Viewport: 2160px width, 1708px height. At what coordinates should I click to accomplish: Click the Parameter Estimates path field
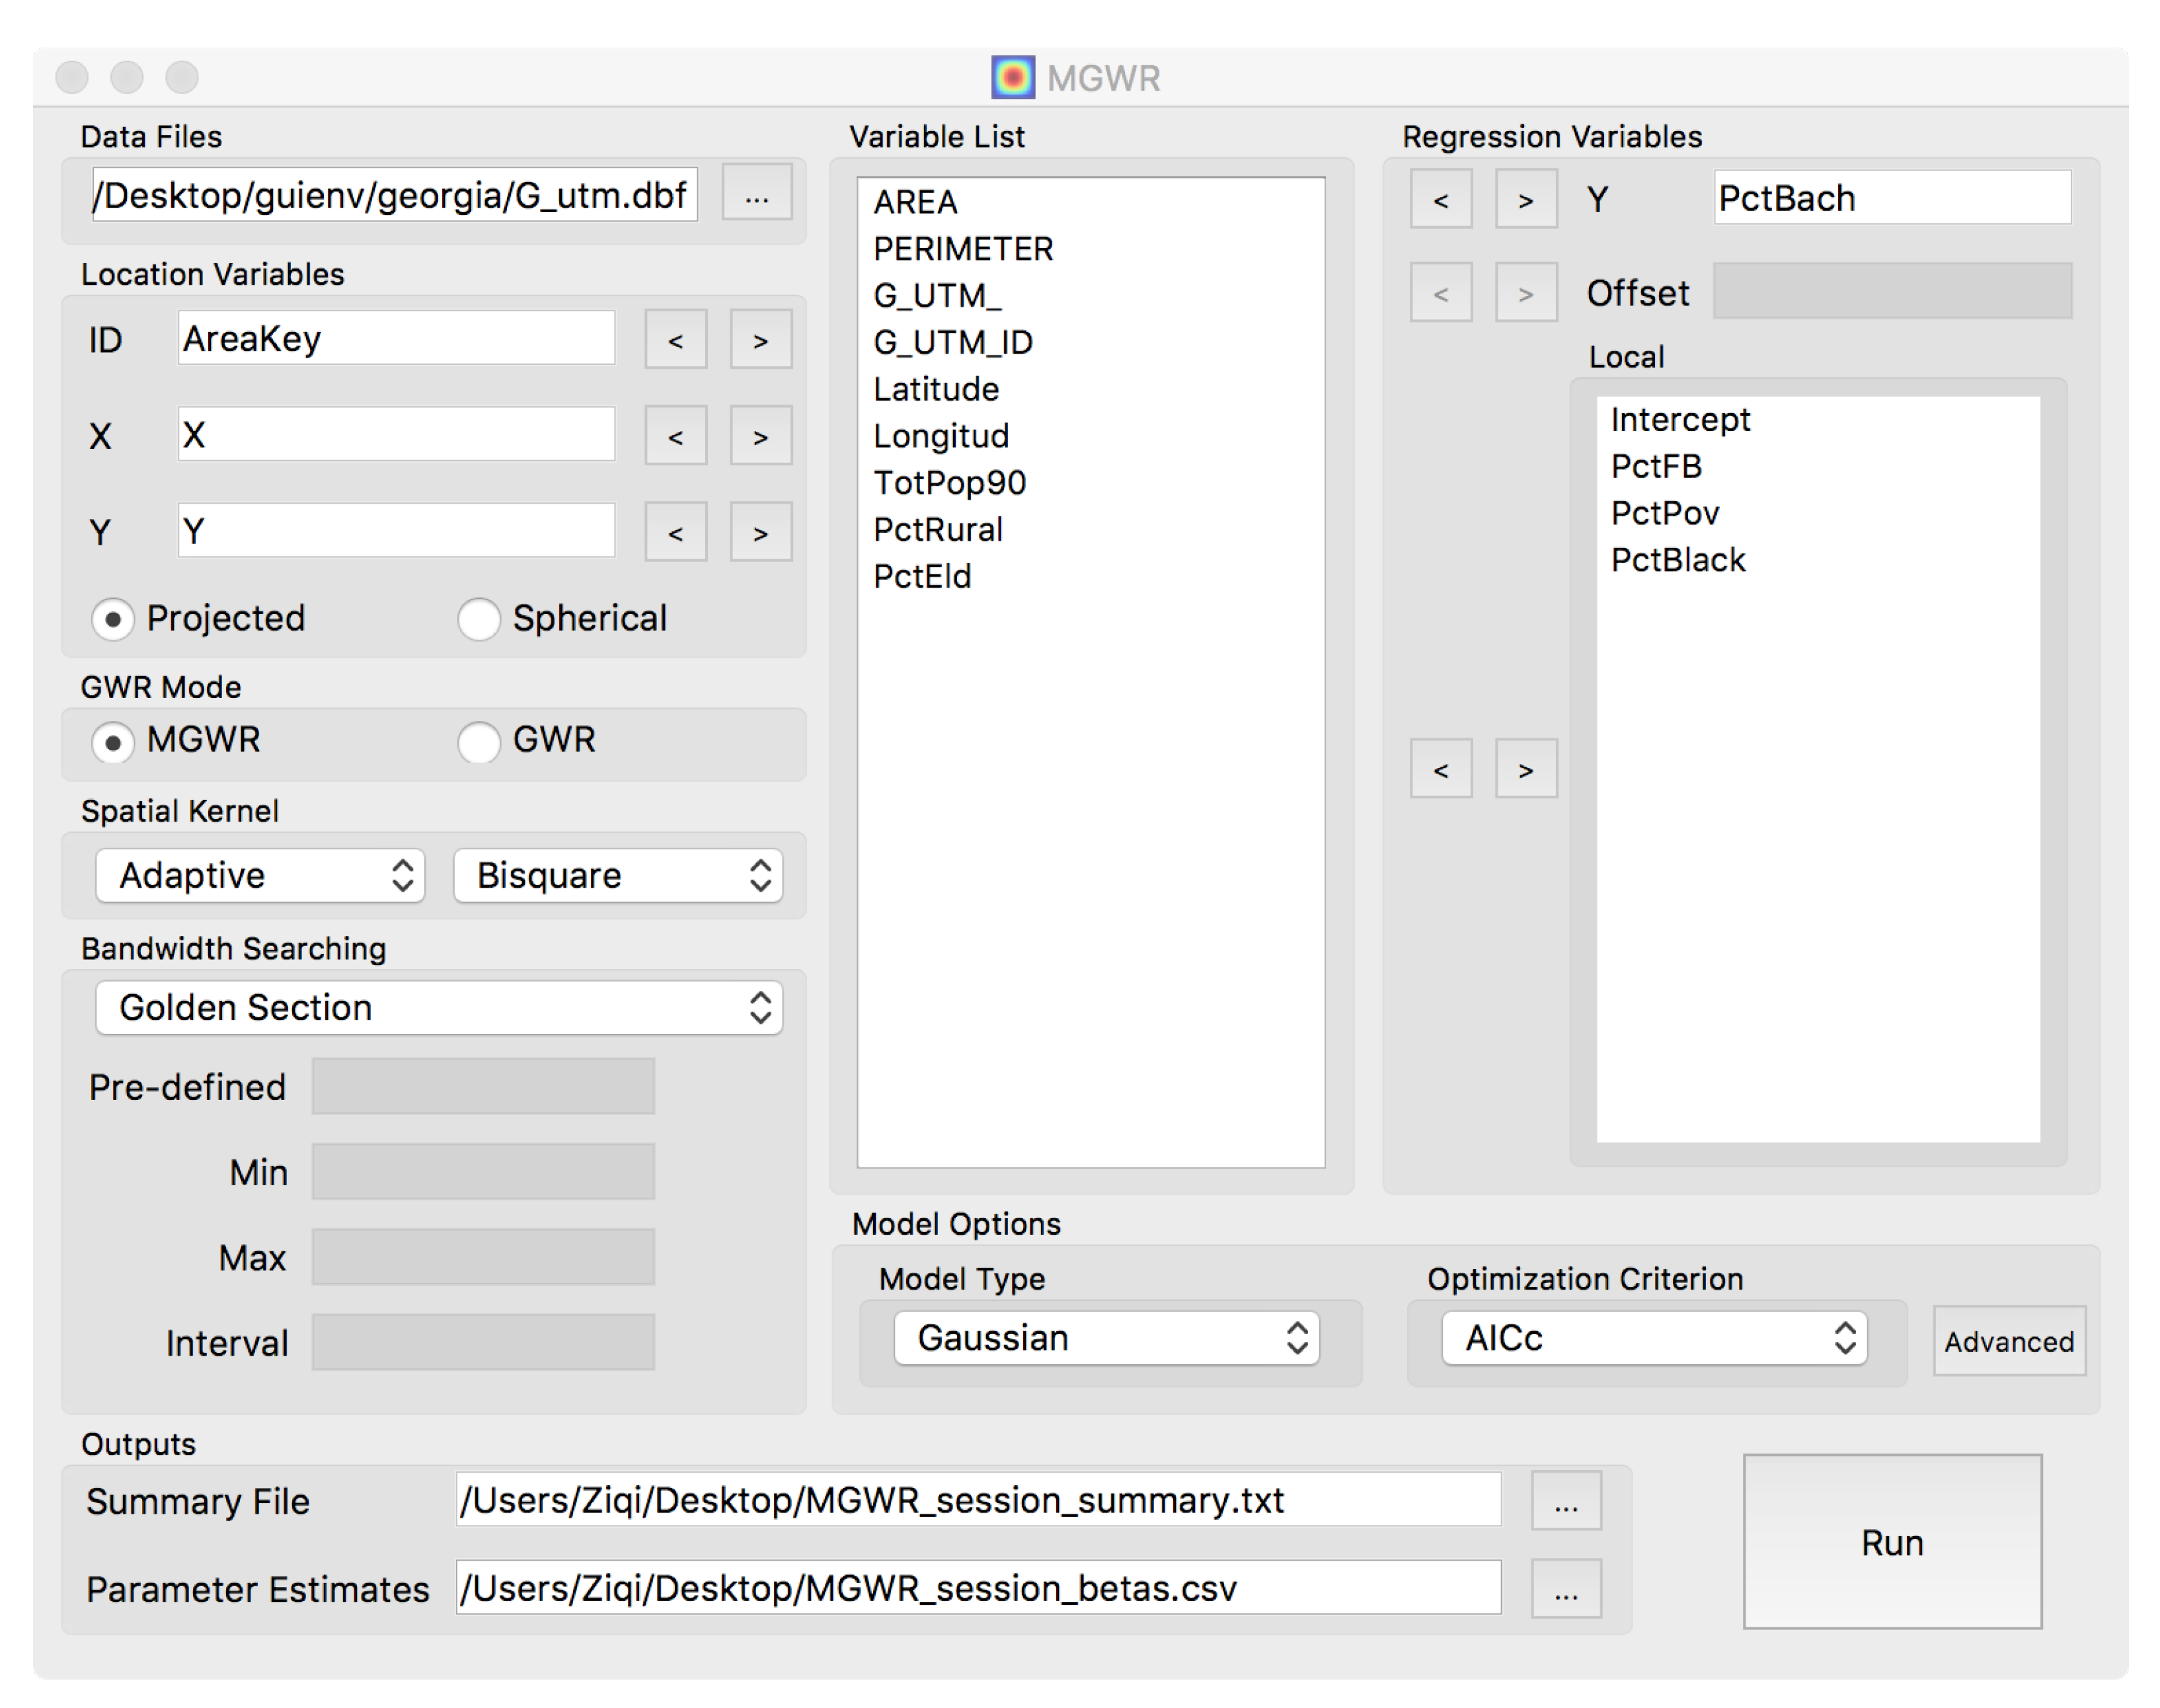[x=977, y=1588]
